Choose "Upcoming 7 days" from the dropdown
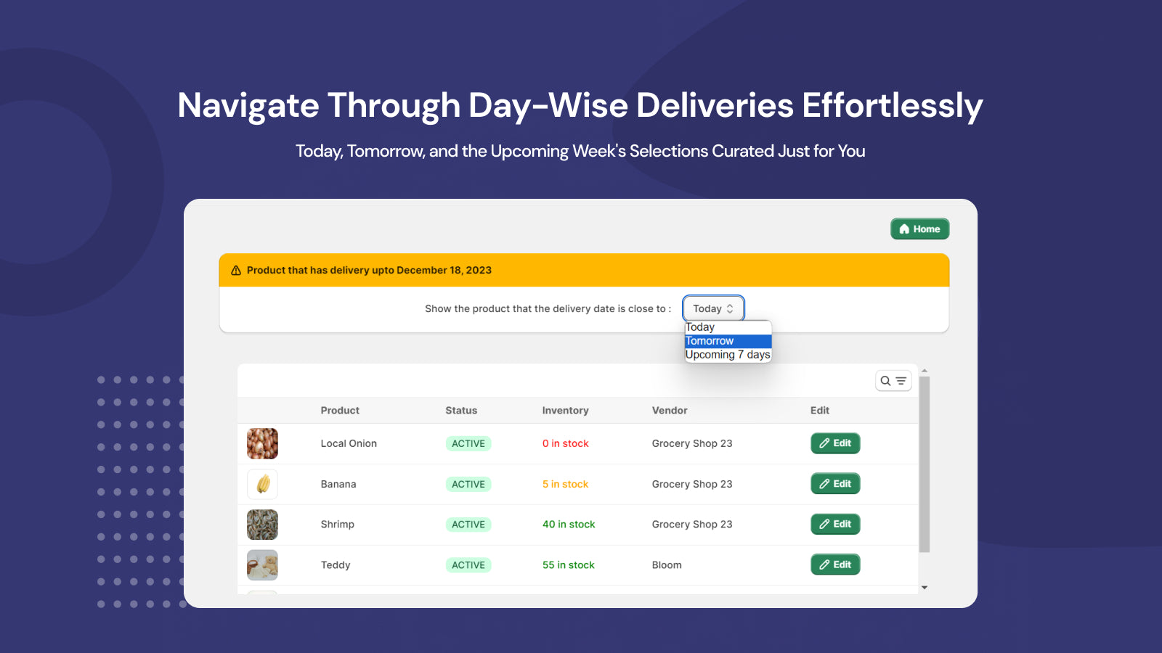This screenshot has height=653, width=1162. tap(727, 354)
